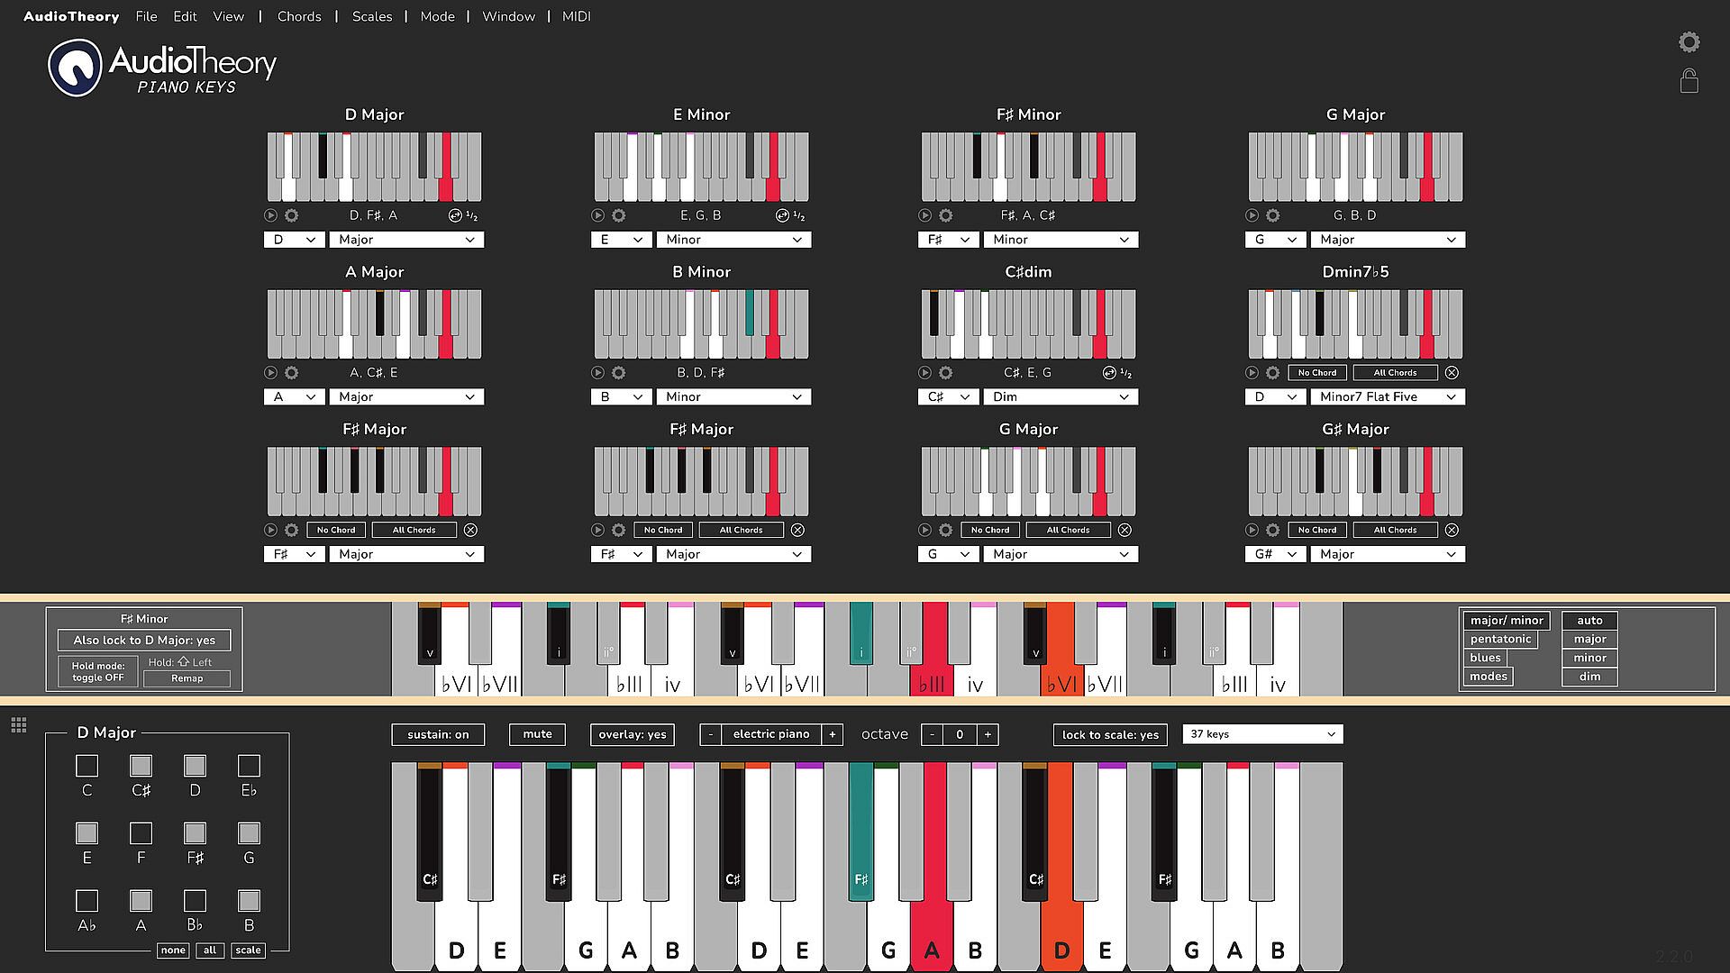Open the MIDI menu

[576, 16]
